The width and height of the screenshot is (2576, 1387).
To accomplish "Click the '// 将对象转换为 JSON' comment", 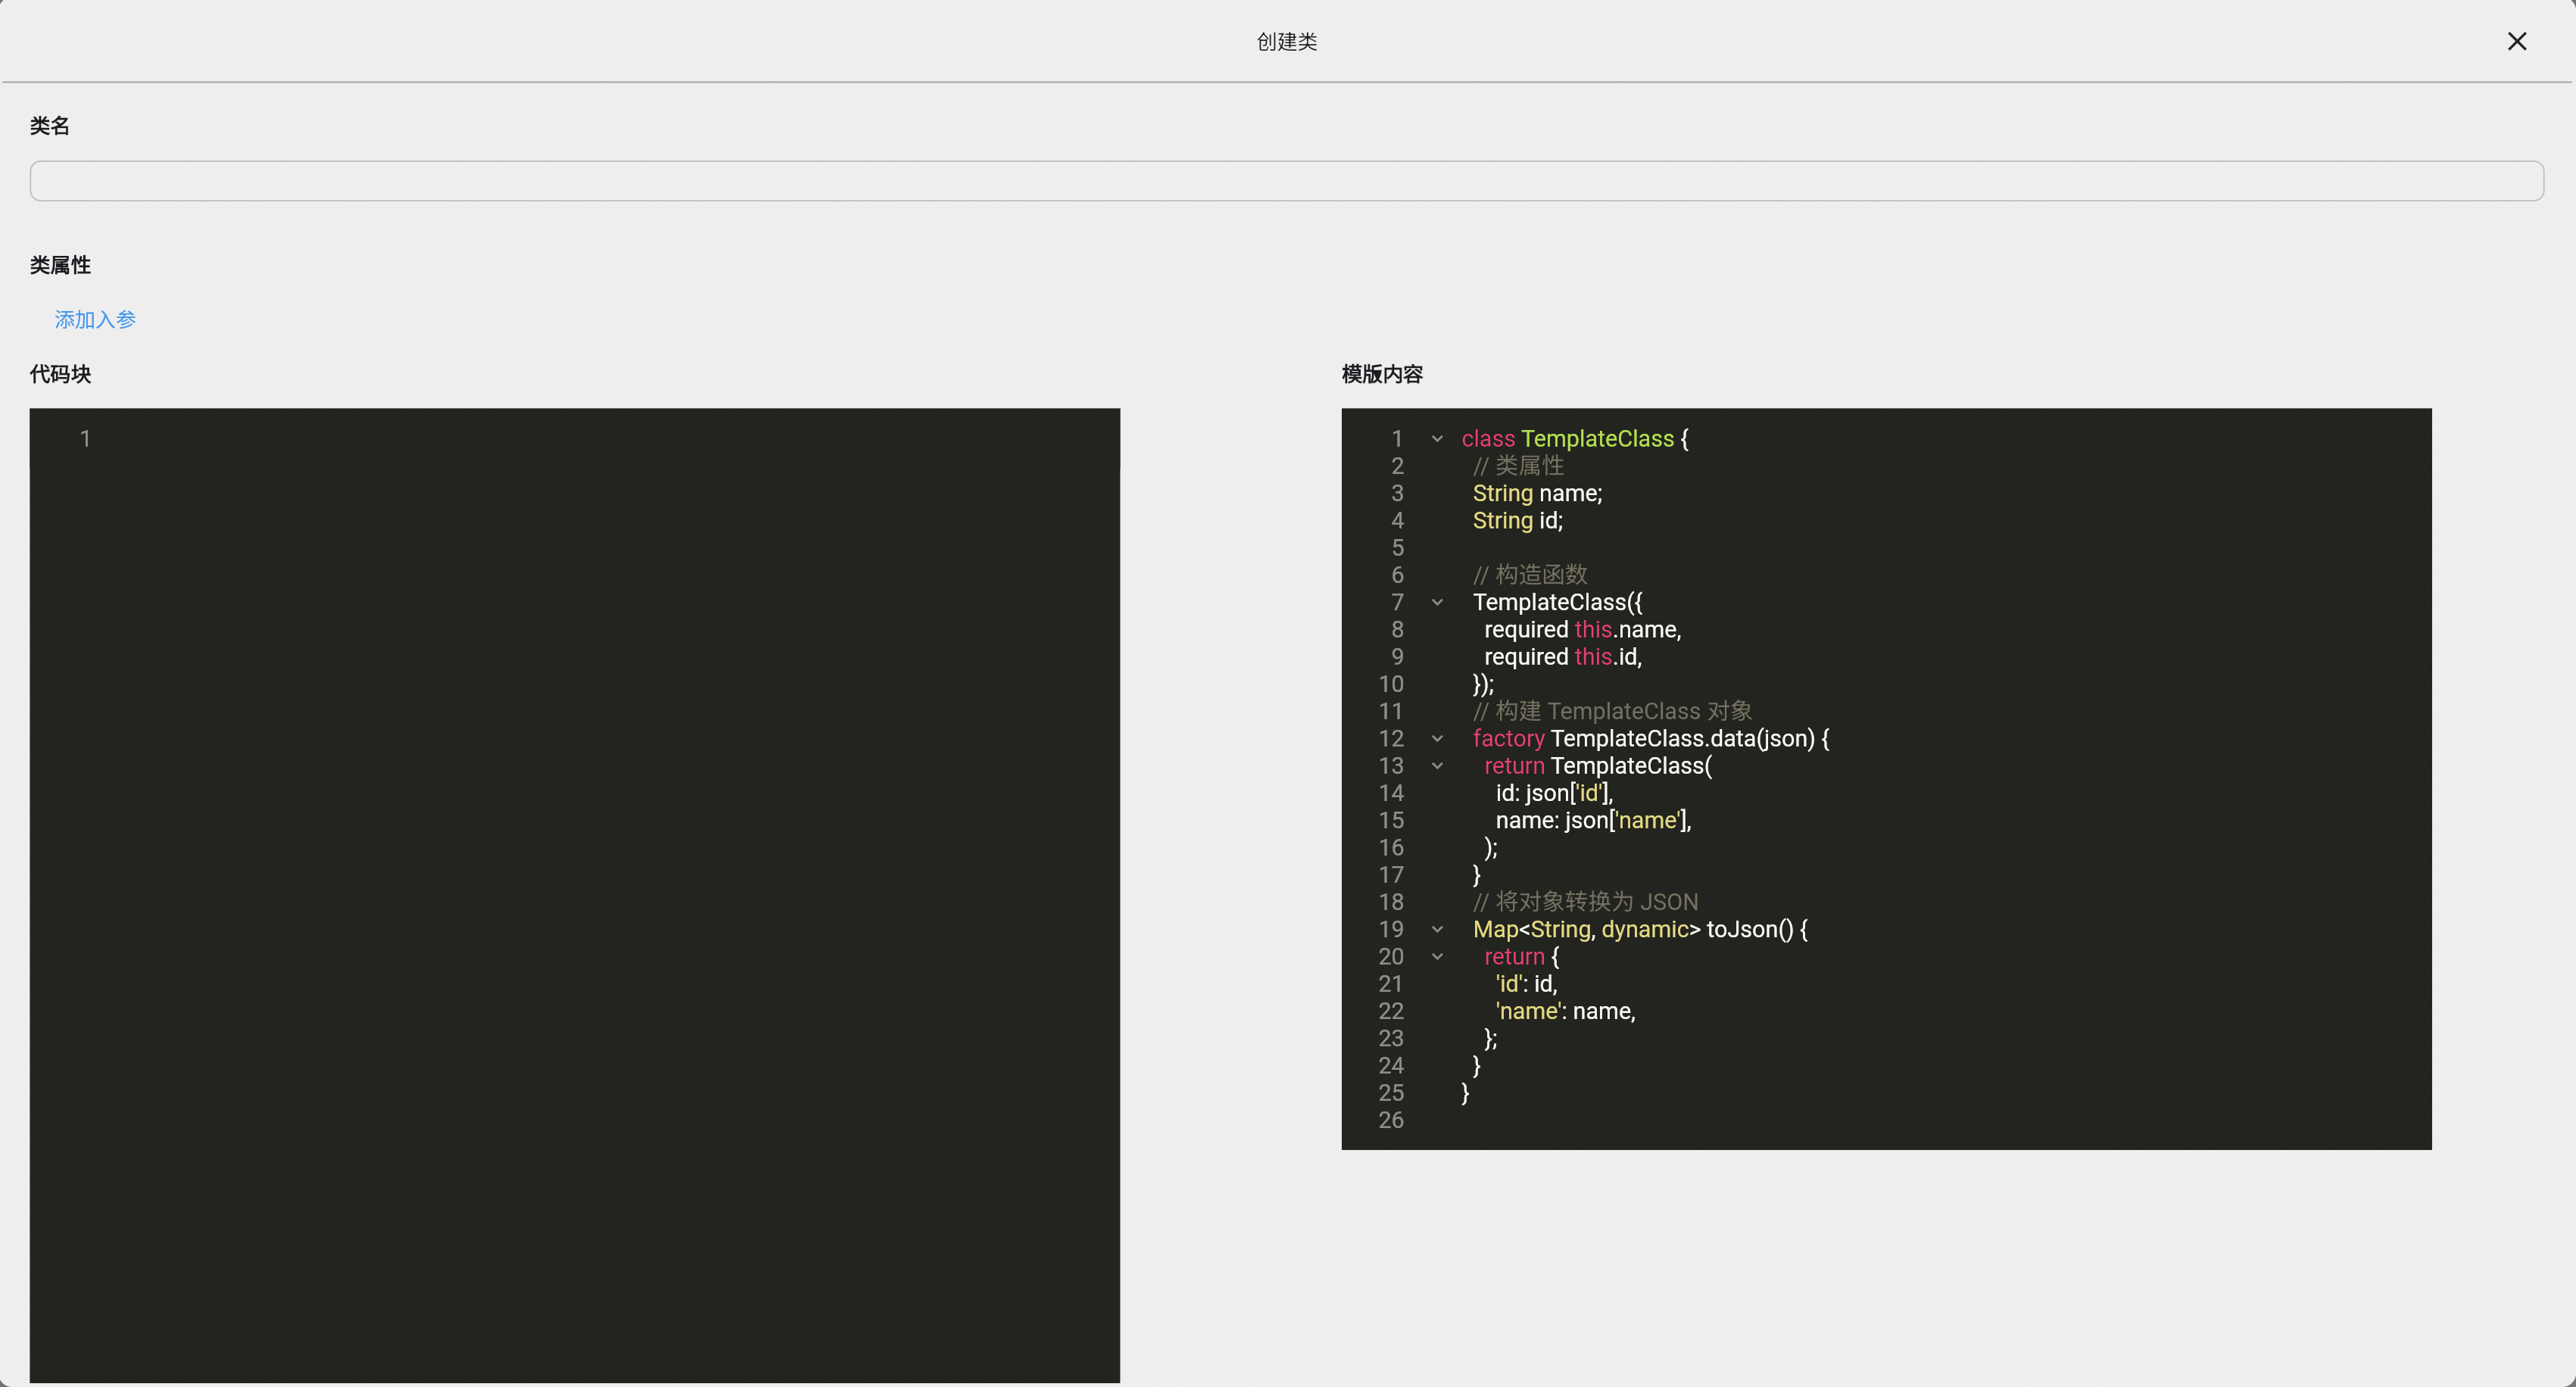I will 1585,903.
